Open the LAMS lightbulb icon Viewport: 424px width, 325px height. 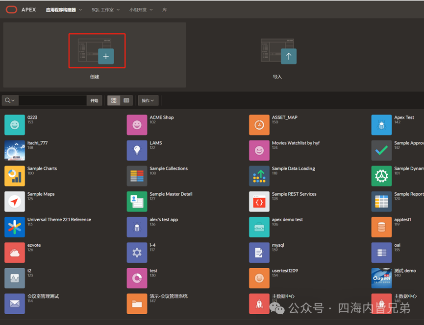pyautogui.click(x=137, y=150)
